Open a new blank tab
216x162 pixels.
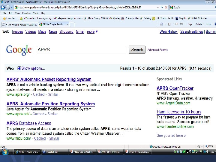tap(72, 25)
